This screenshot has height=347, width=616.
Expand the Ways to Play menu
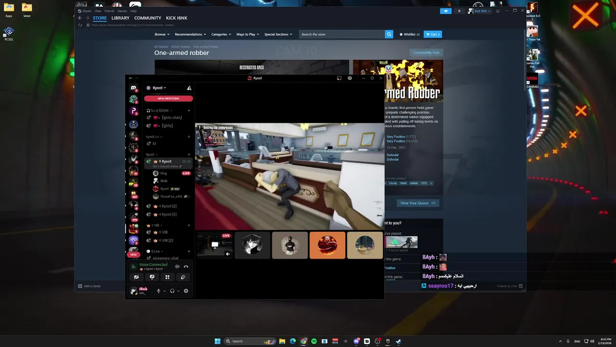(247, 34)
